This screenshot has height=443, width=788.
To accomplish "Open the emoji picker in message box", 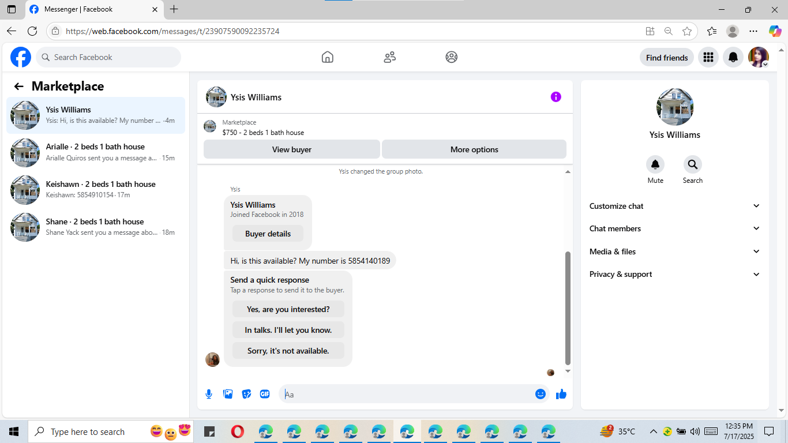I will click(541, 394).
